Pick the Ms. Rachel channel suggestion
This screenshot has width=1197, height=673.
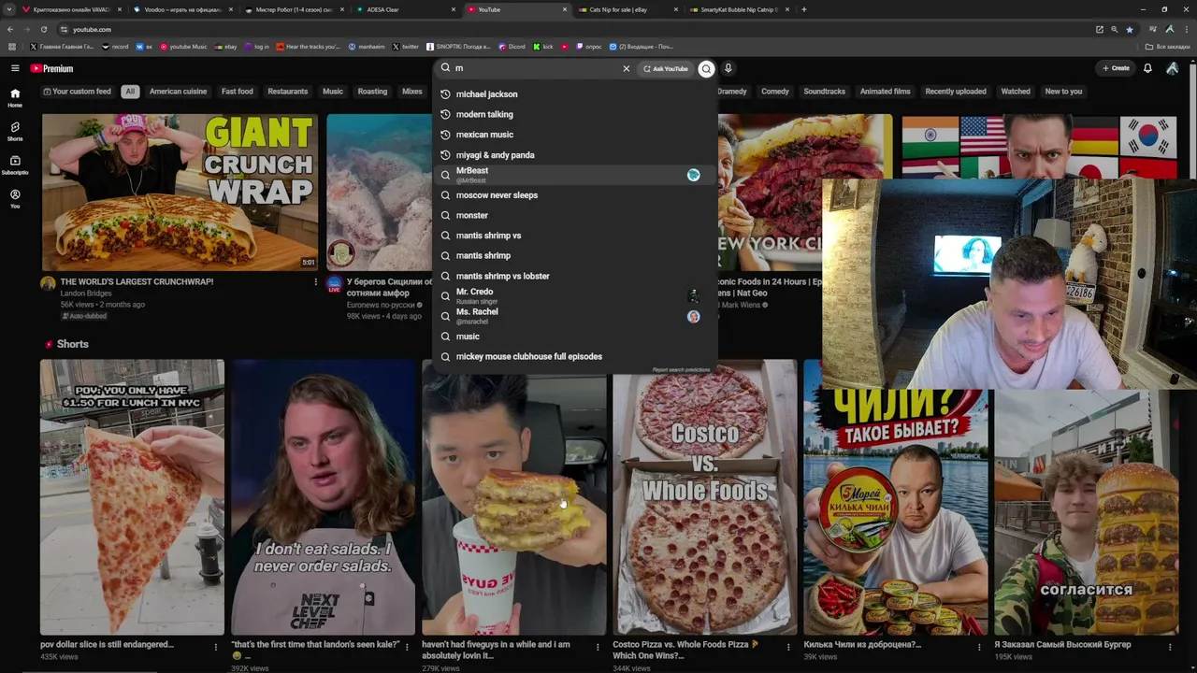tap(575, 316)
